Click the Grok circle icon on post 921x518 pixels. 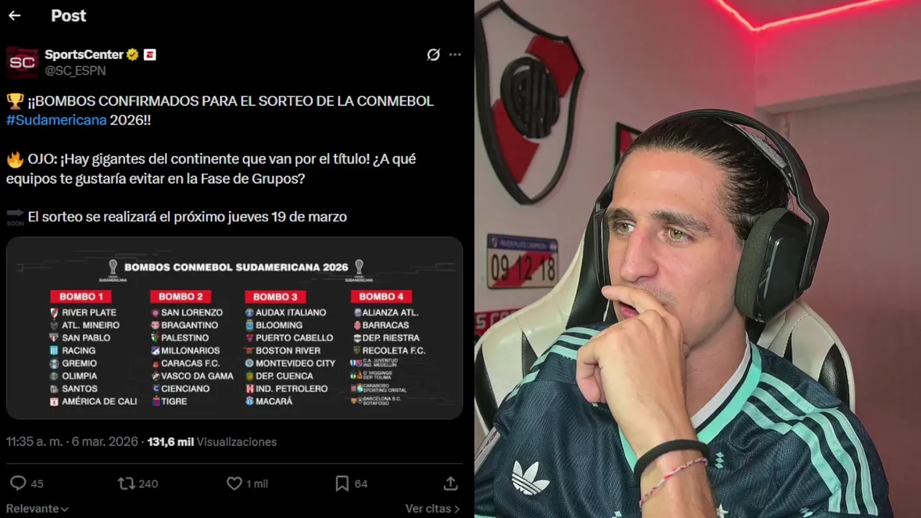pos(433,55)
